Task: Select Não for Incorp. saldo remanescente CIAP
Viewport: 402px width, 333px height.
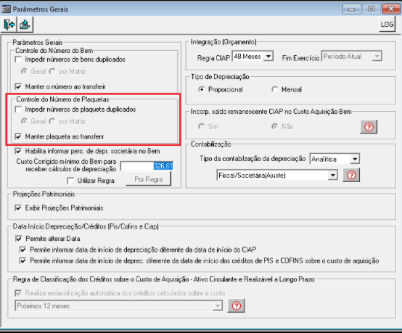Action: pos(274,127)
